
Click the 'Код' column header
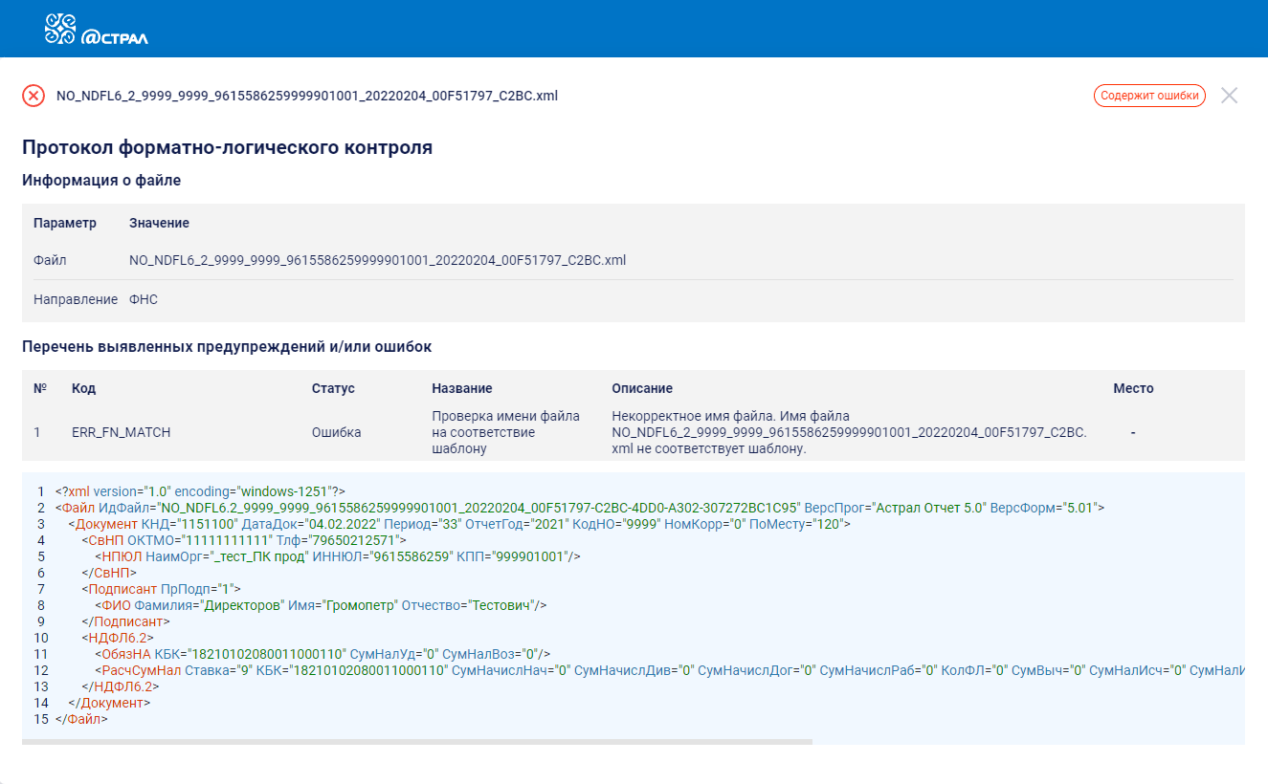click(x=83, y=389)
